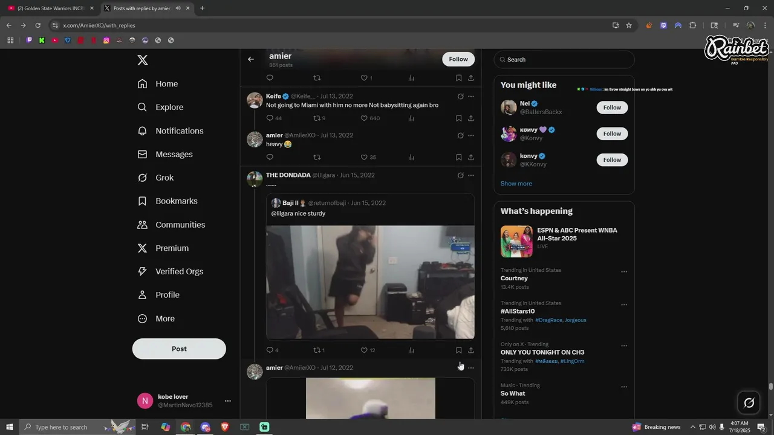Reply to Keife's Miami post
The height and width of the screenshot is (435, 774).
pyautogui.click(x=270, y=118)
